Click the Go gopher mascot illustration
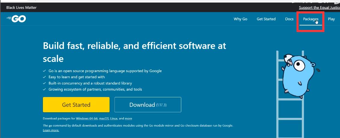 tap(300, 76)
